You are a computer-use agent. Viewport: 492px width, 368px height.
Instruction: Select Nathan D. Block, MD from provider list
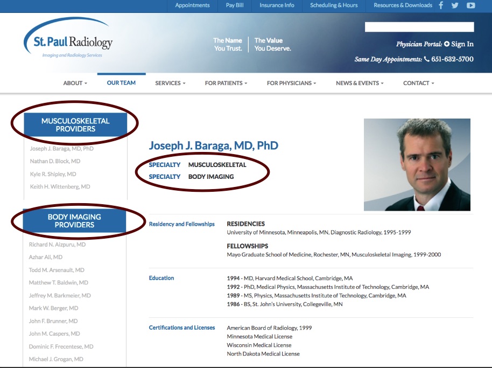click(55, 162)
